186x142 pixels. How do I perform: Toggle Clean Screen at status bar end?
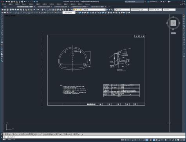[x=182, y=140]
